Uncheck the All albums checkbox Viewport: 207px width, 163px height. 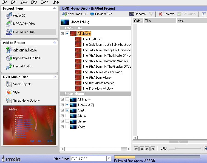pyautogui.click(x=67, y=33)
